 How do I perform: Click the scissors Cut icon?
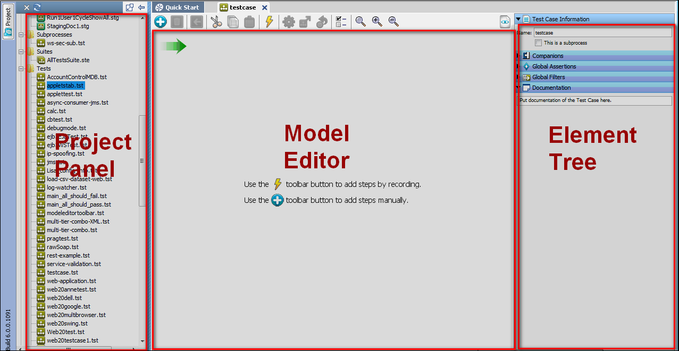(216, 22)
